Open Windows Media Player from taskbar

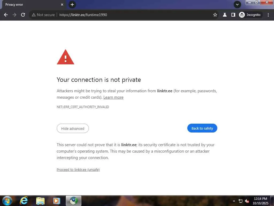pos(56,201)
